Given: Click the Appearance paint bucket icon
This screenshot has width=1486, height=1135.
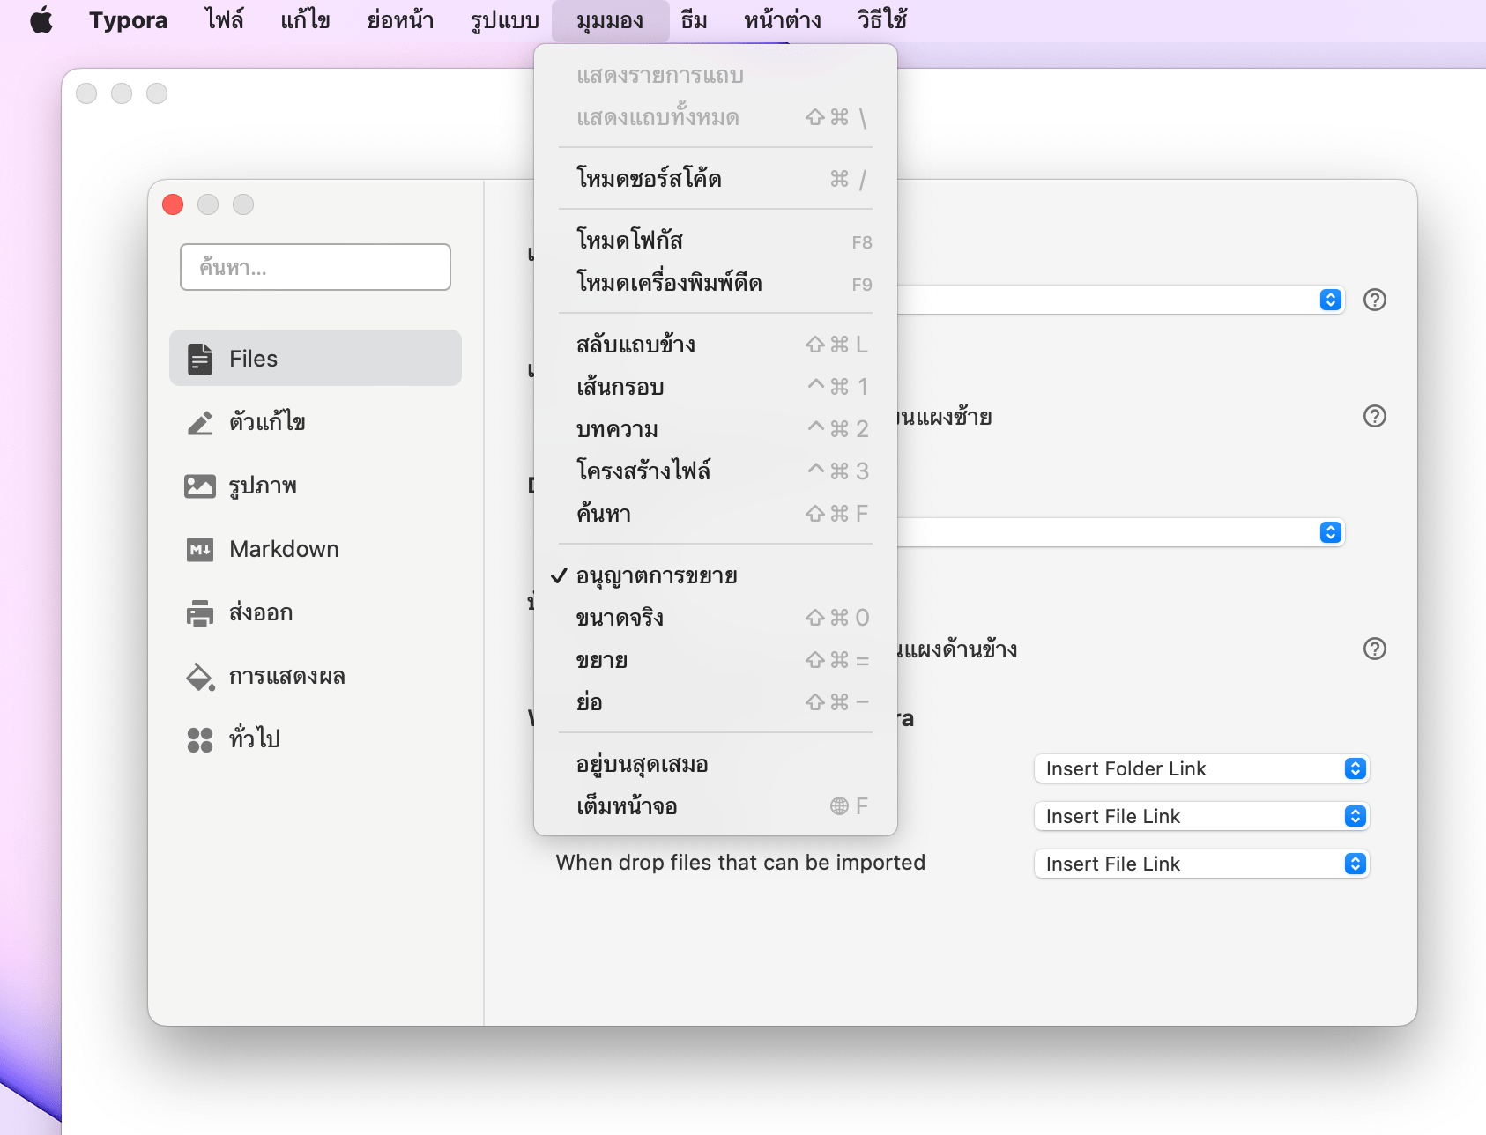Looking at the screenshot, I should [x=200, y=677].
